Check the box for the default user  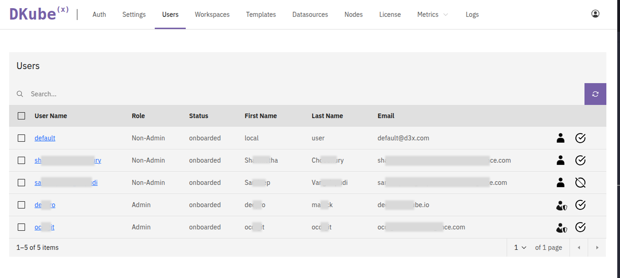coord(21,138)
